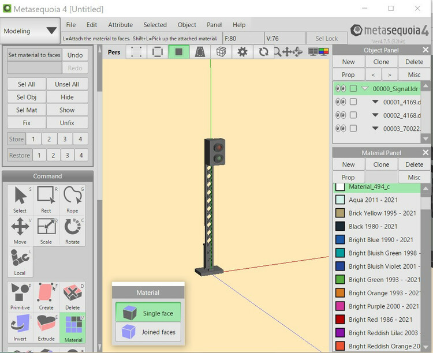Viewport: 433px width, 353px height.
Task: Check lock box of 00000_Signal.ldr
Action: coord(353,89)
